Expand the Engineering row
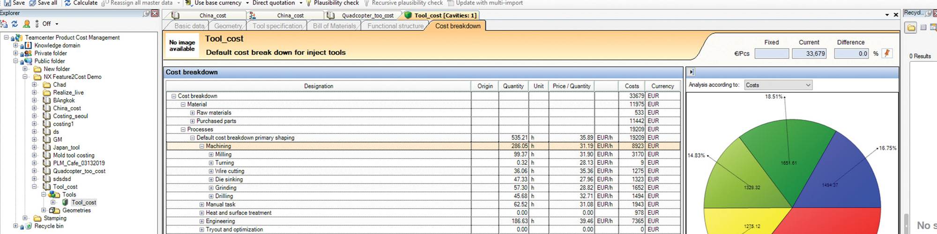The image size is (937, 234). [202, 221]
